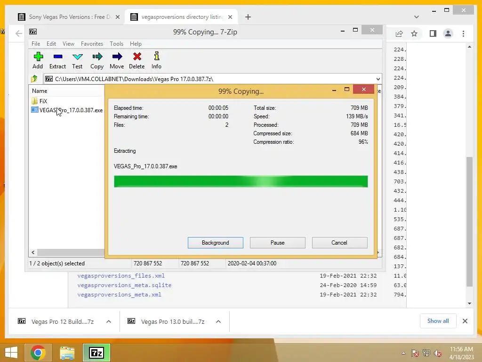Click the Info toolbar icon

(156, 60)
